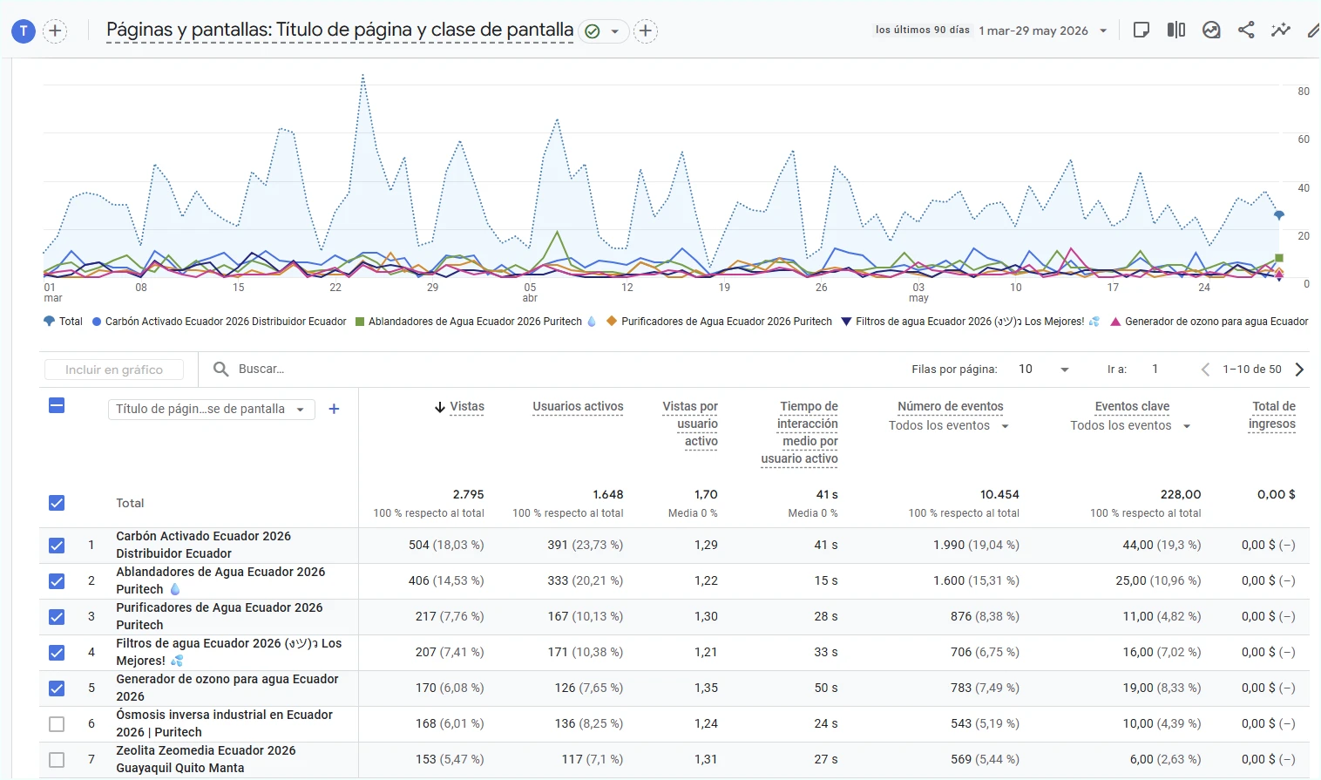Click the 504 (18,03 %) views cell
This screenshot has height=780, width=1321.
(446, 545)
